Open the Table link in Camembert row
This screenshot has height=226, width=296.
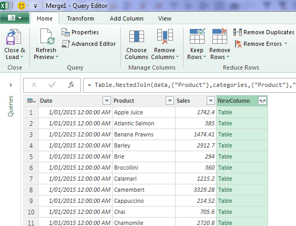(x=225, y=190)
